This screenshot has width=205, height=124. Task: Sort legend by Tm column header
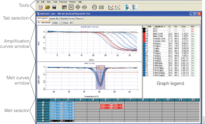[176, 26]
